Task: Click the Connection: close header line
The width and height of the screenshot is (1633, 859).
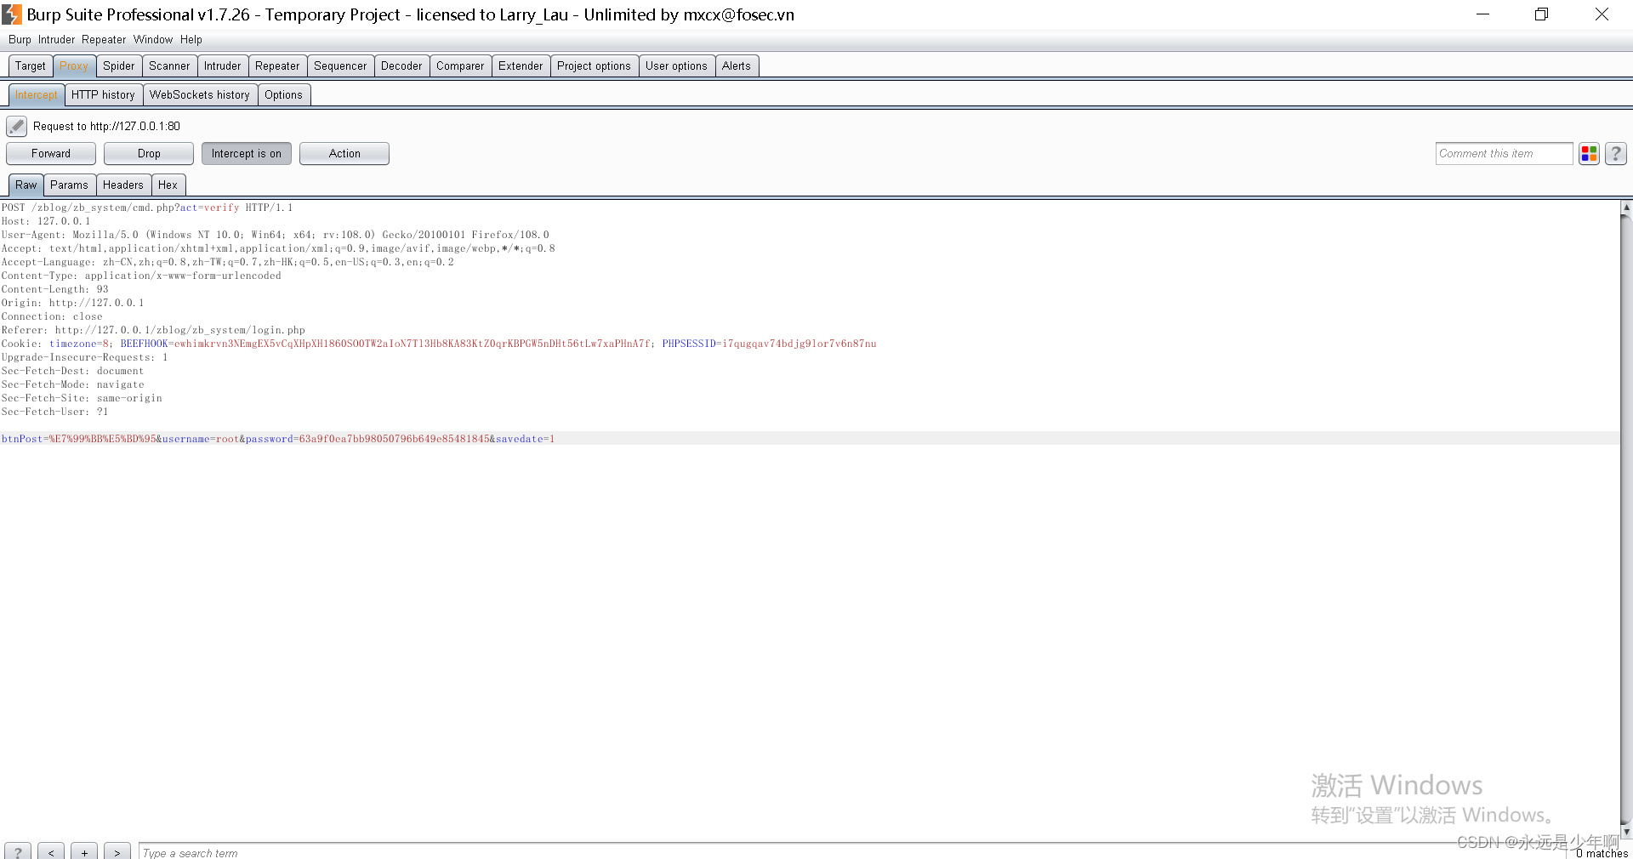Action: tap(52, 316)
